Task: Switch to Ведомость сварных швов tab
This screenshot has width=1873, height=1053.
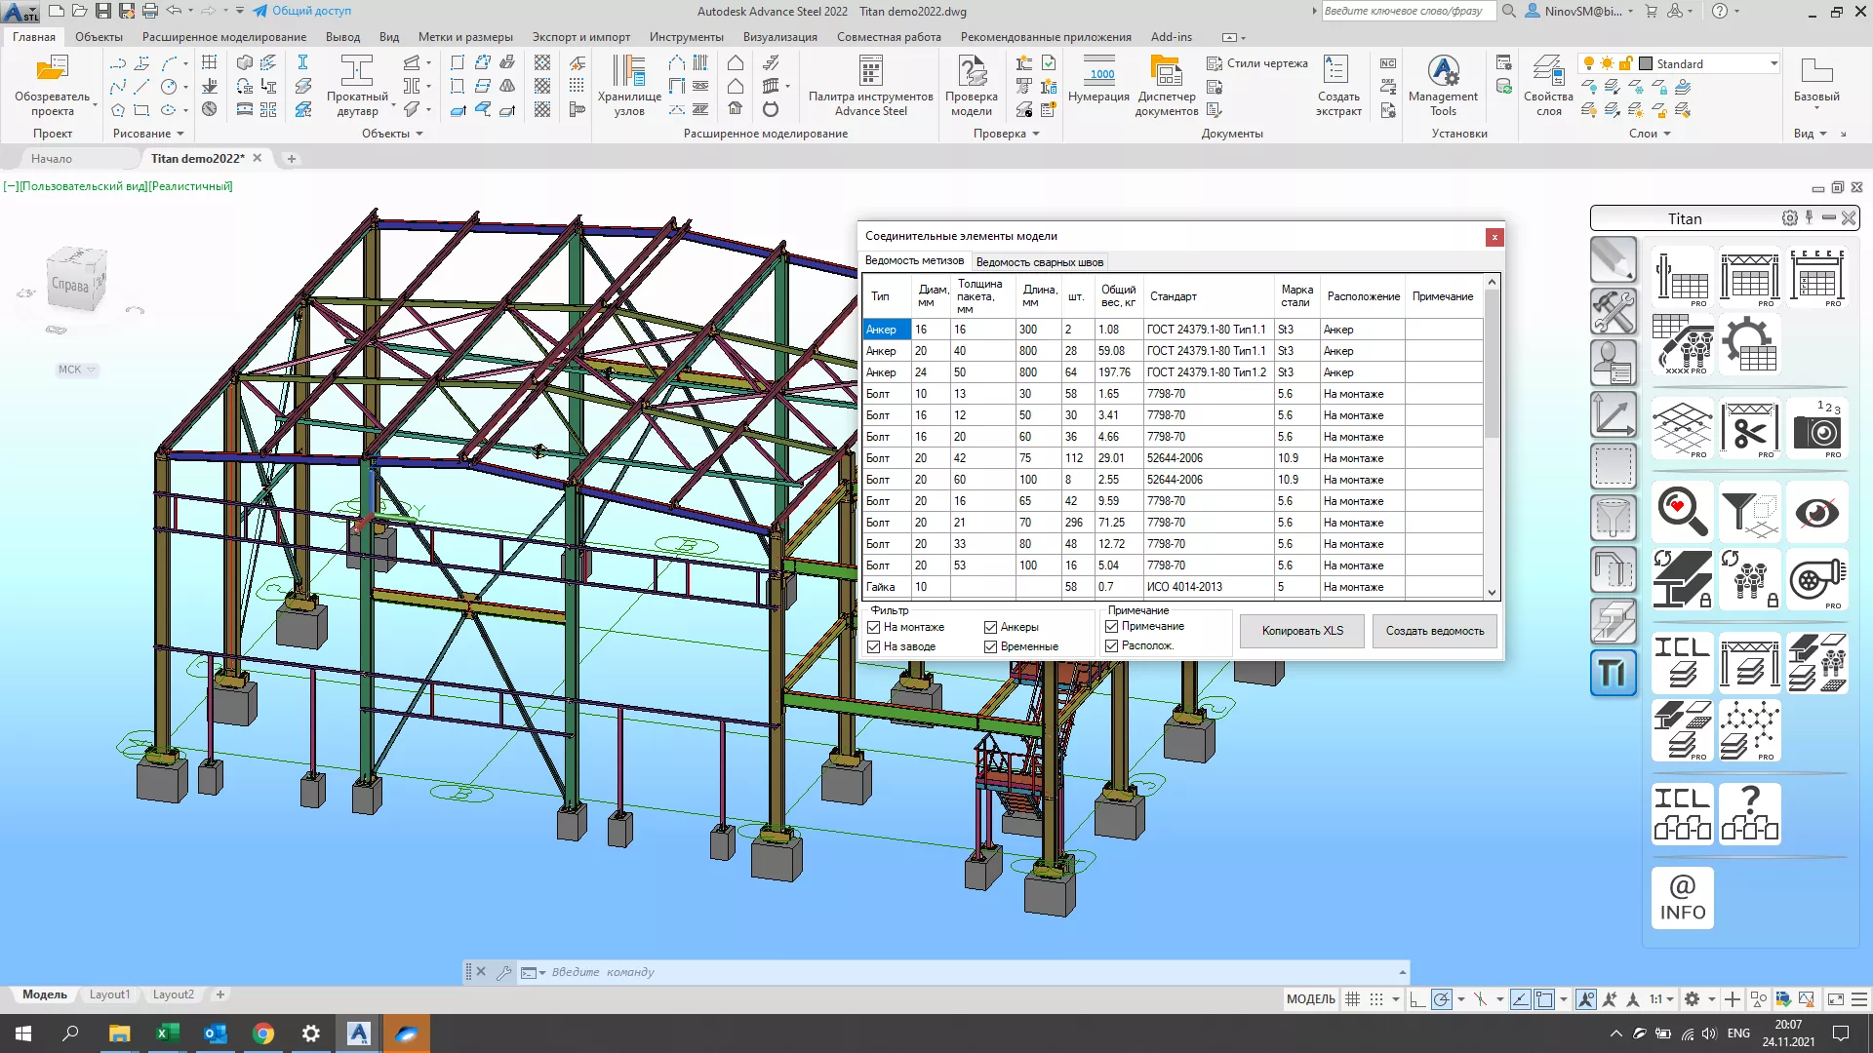Action: pos(1039,262)
